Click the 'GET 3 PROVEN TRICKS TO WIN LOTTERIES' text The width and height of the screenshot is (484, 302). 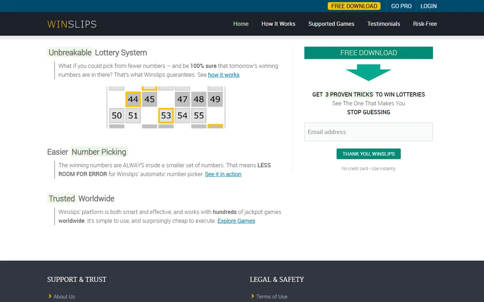point(369,94)
